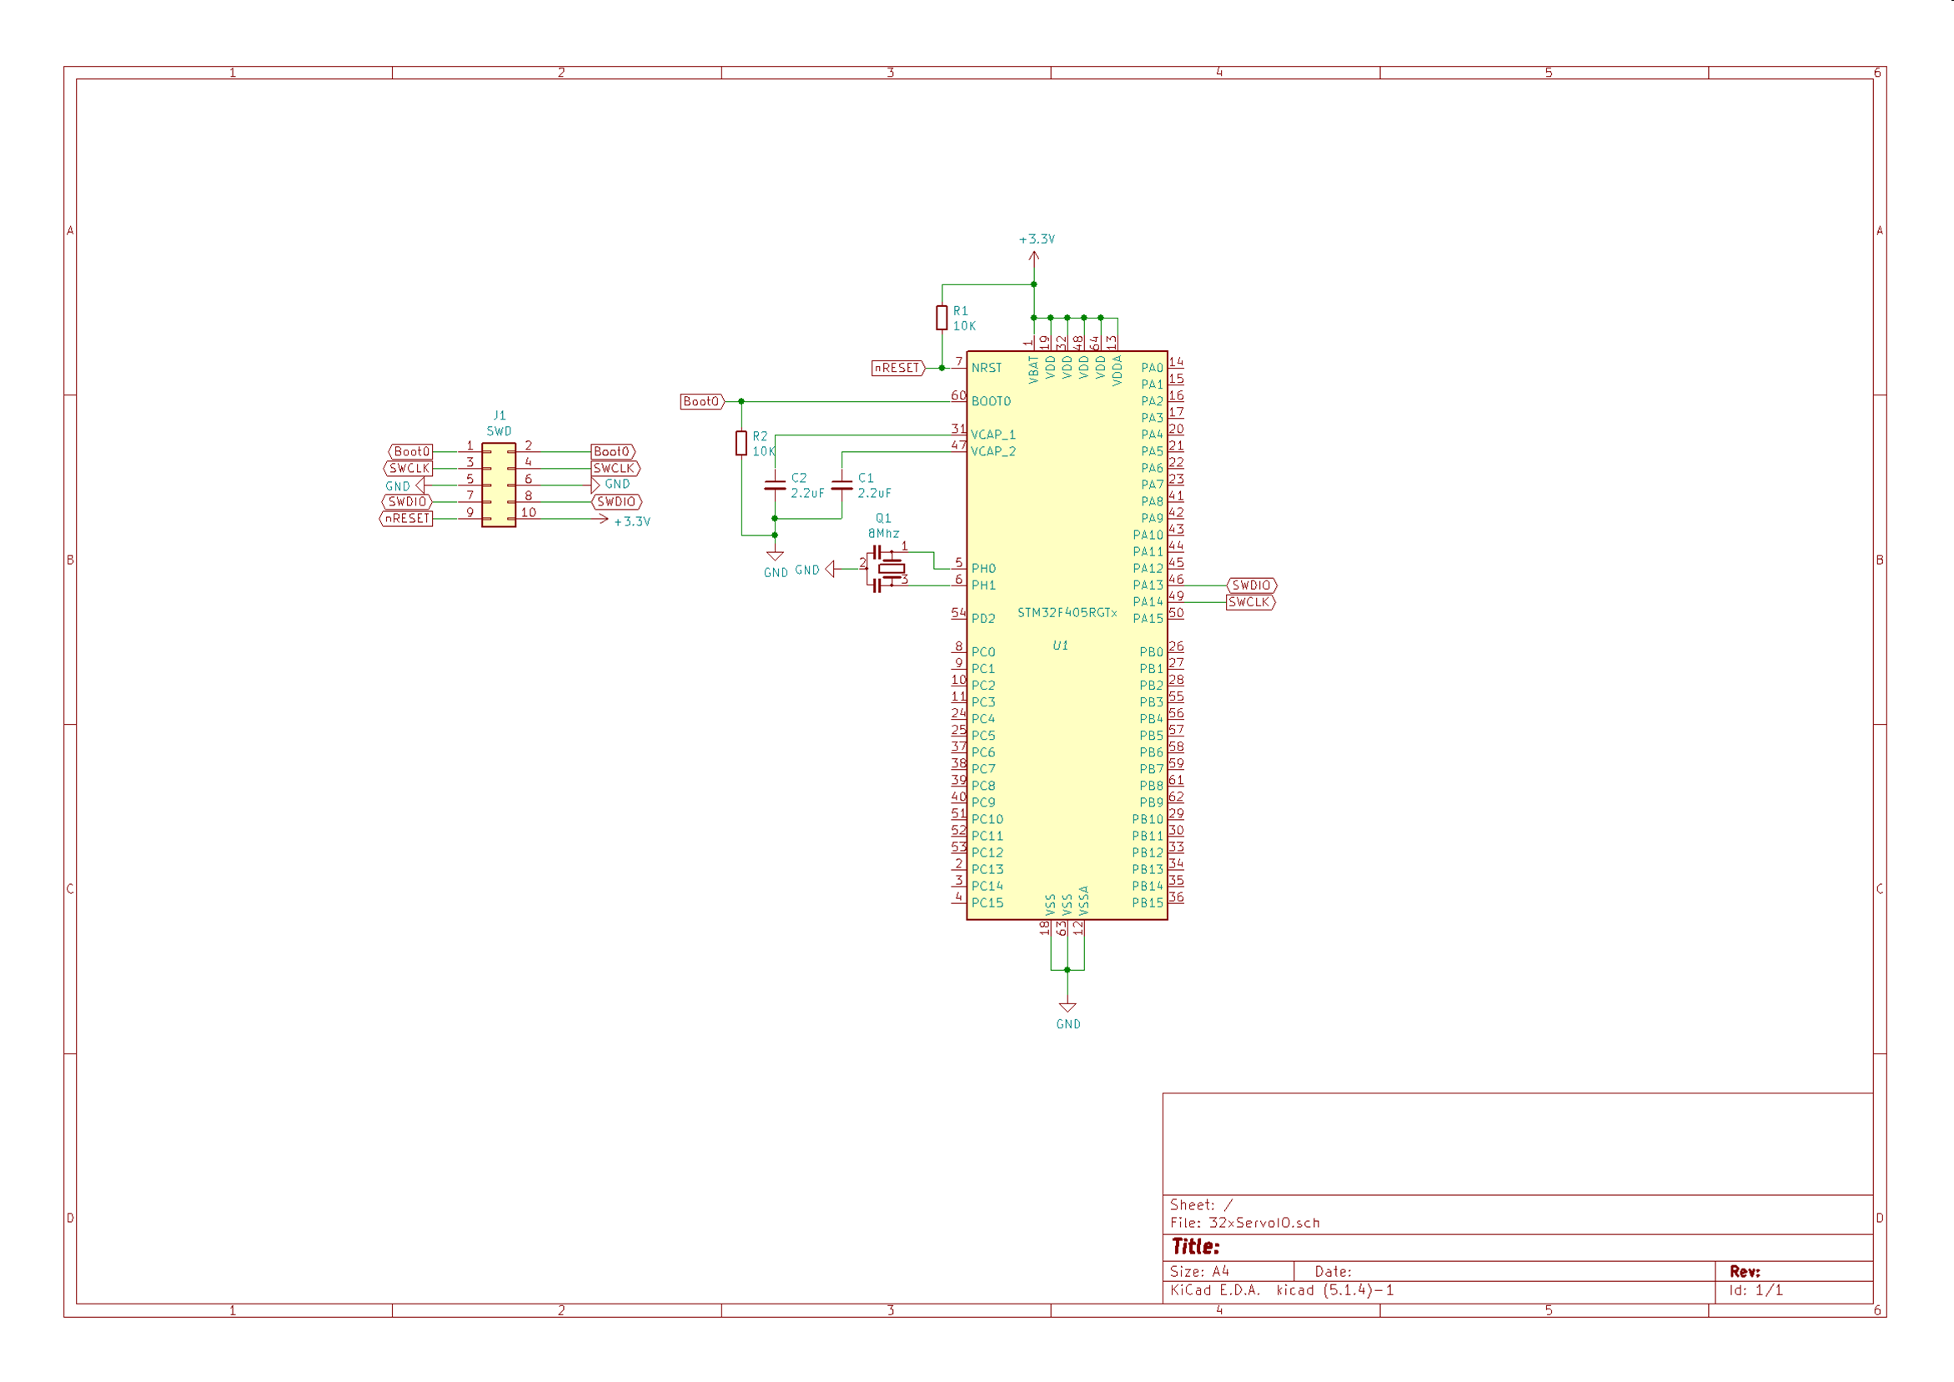The height and width of the screenshot is (1382, 1954).
Task: Select the R2 resistor symbol
Action: click(x=741, y=443)
